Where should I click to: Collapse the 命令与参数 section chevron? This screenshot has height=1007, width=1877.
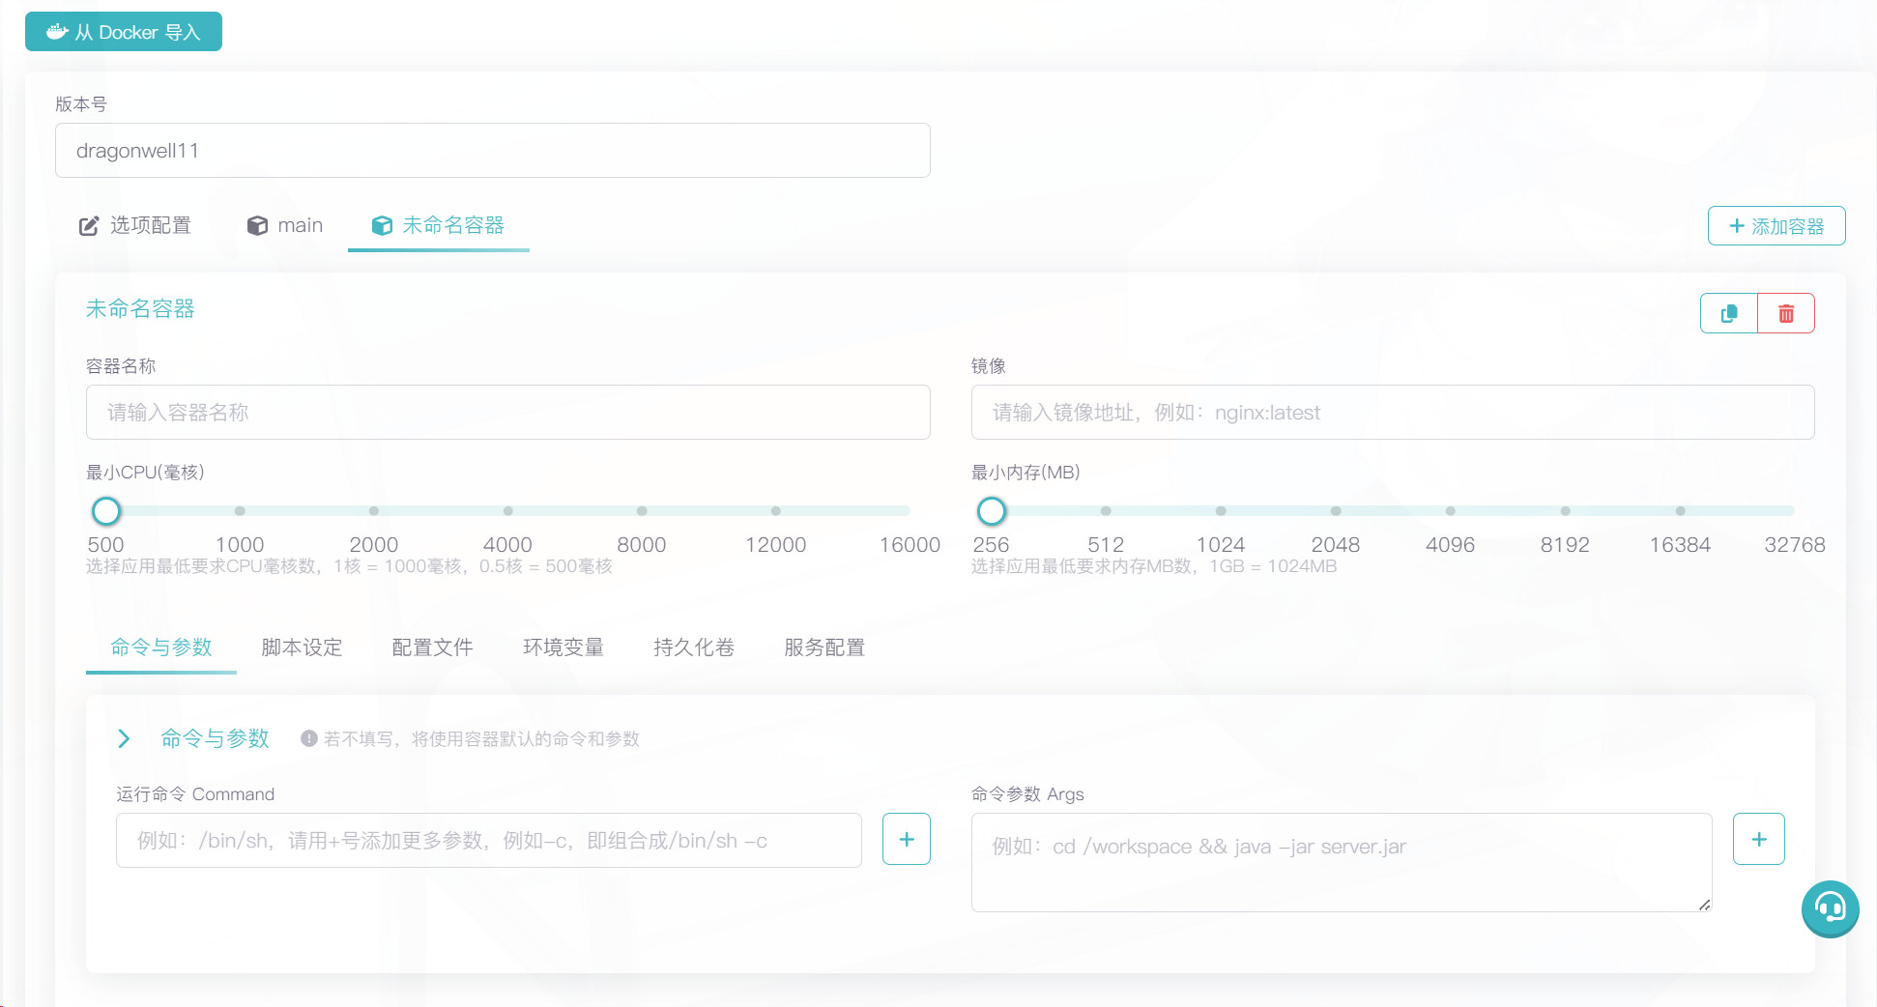(x=124, y=738)
